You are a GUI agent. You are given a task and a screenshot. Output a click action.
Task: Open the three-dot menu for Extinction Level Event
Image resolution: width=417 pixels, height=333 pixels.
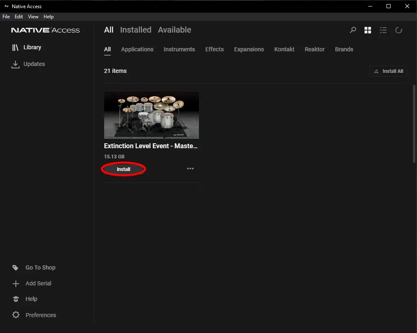point(190,169)
